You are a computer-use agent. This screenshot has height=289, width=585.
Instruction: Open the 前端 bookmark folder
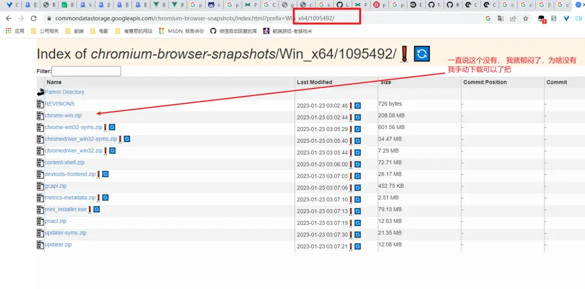click(x=75, y=31)
